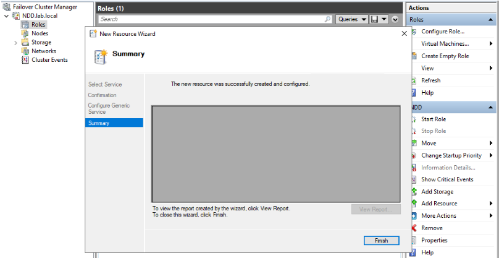Click Start Role action

click(x=434, y=119)
